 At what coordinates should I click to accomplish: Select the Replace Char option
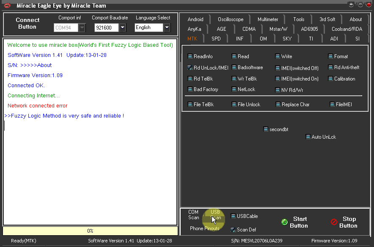click(292, 105)
